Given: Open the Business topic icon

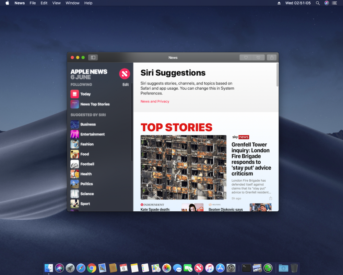Looking at the screenshot, I should pyautogui.click(x=74, y=124).
